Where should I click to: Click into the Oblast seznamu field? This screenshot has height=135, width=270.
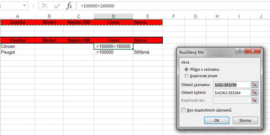point(232,85)
